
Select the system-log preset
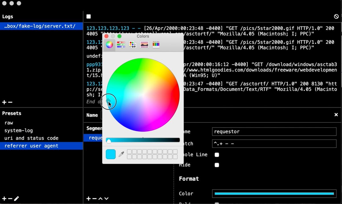19,130
